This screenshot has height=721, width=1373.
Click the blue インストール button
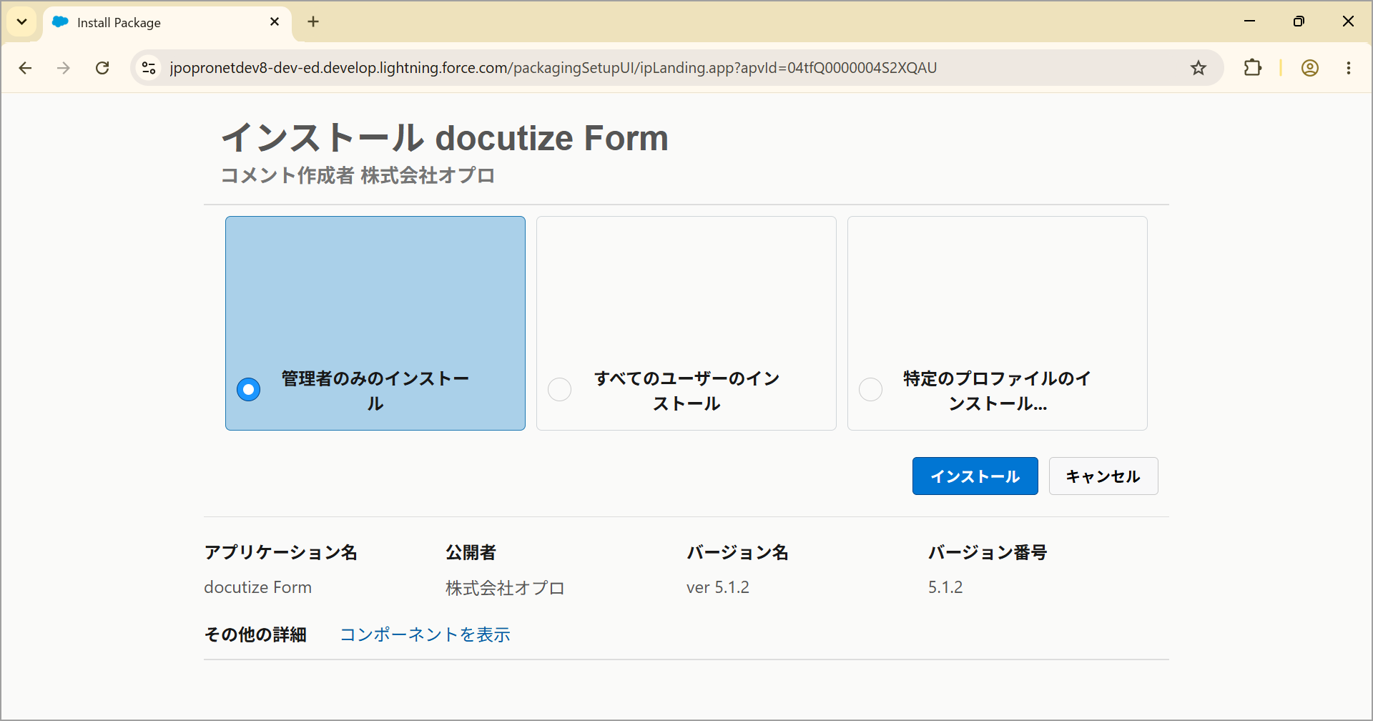click(975, 476)
